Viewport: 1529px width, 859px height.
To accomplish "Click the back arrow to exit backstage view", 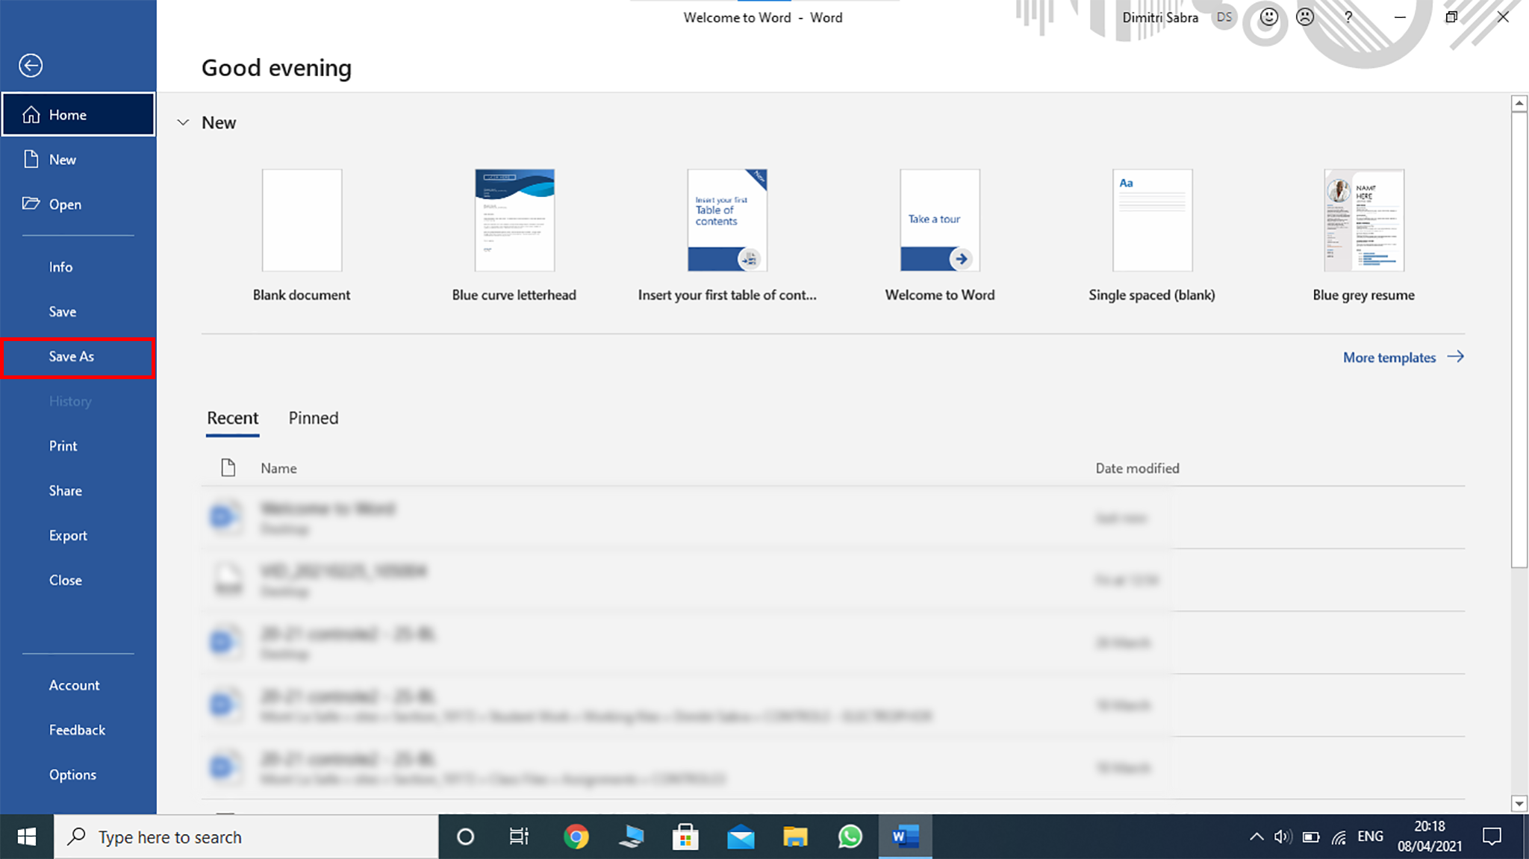I will (31, 66).
